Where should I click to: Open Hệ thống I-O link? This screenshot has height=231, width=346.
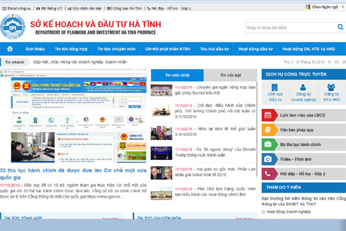tap(49, 8)
